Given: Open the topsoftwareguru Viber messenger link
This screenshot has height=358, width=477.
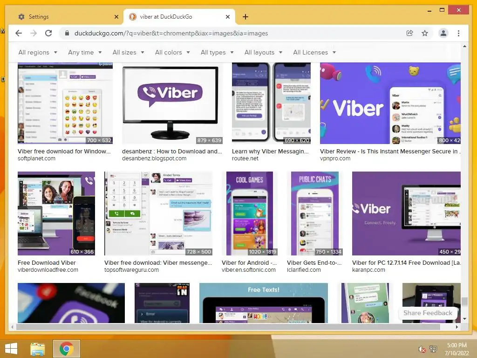Looking at the screenshot, I should coord(158,263).
